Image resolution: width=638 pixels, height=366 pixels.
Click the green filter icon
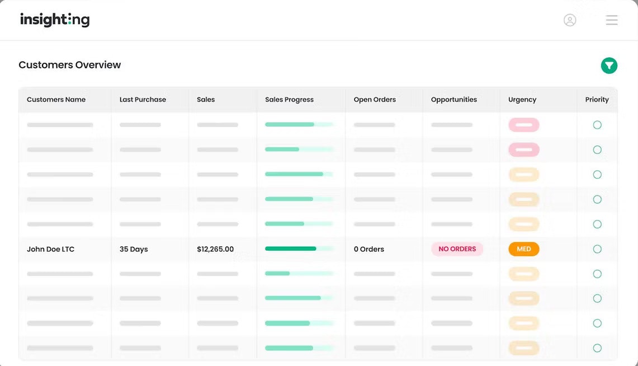pos(609,65)
